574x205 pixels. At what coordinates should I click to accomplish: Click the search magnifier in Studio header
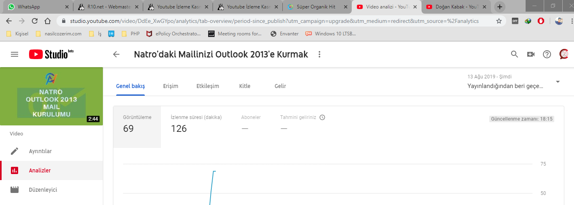(x=514, y=54)
